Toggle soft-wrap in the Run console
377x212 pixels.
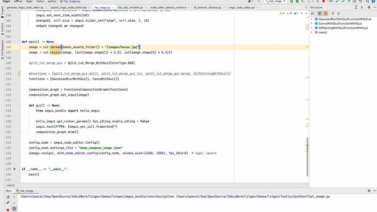[x=14, y=209]
